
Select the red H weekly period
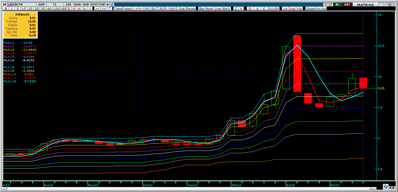tap(79, 8)
